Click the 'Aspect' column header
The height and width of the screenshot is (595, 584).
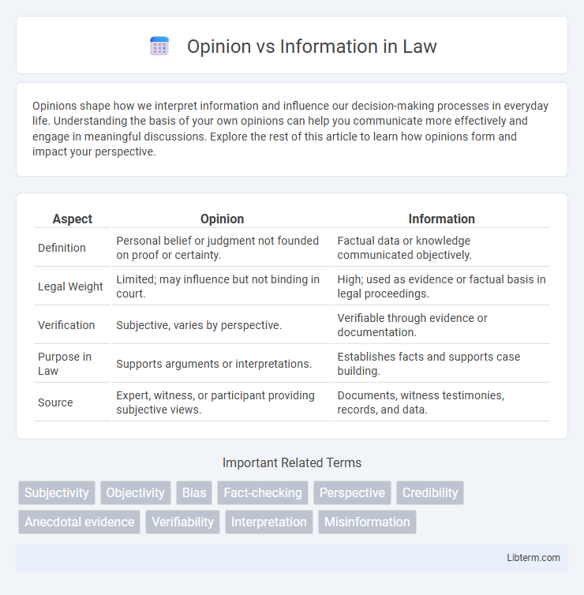click(72, 219)
